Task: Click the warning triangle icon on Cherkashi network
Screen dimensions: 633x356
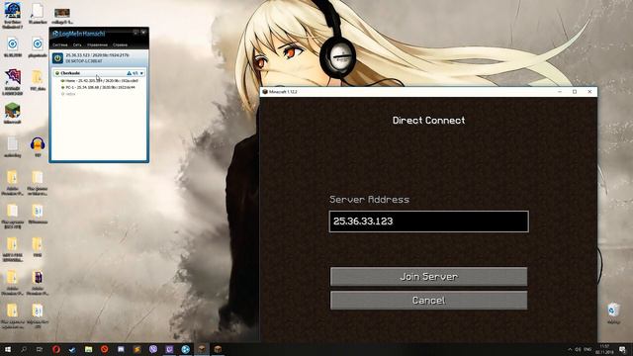Action: pyautogui.click(x=130, y=73)
